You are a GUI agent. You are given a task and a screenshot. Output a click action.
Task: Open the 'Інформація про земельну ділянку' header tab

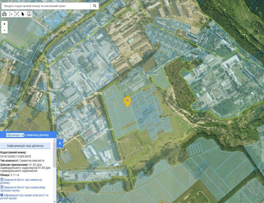pyautogui.click(x=27, y=135)
